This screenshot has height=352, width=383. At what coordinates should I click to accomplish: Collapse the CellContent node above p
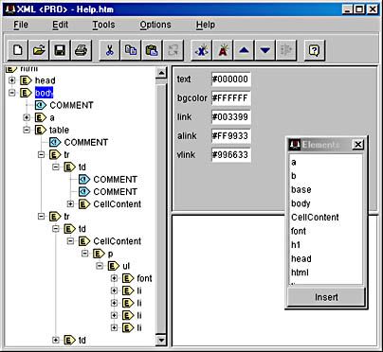(70, 241)
